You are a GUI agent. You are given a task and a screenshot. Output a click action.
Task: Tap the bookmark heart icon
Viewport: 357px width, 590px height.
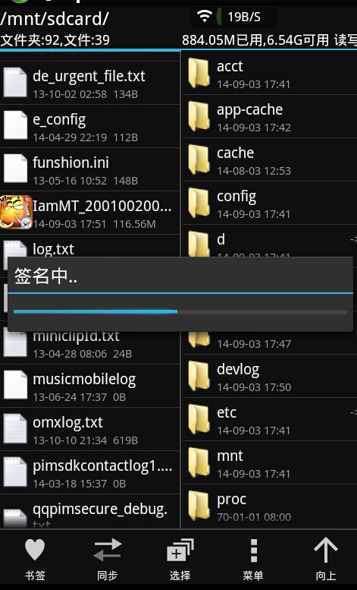[x=35, y=550]
